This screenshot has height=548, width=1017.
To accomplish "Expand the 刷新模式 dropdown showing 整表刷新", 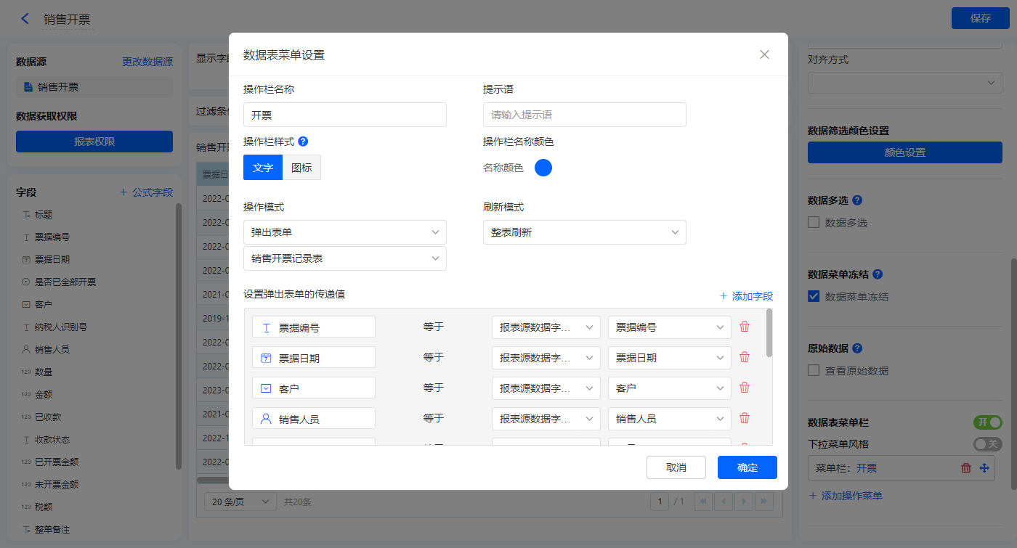I will pos(584,232).
